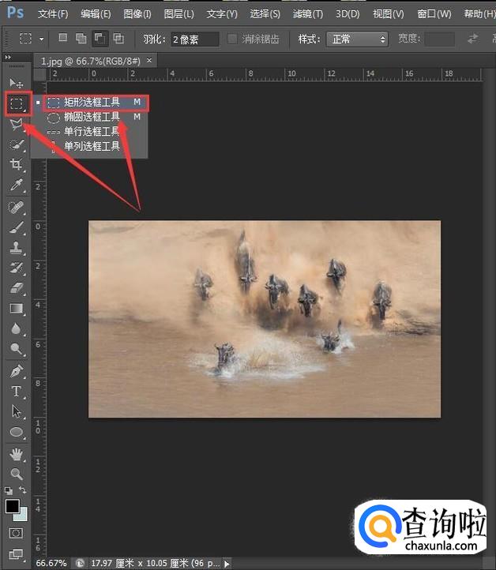Switch to the 1.jpg document tab
The height and width of the screenshot is (570, 496).
click(x=90, y=61)
